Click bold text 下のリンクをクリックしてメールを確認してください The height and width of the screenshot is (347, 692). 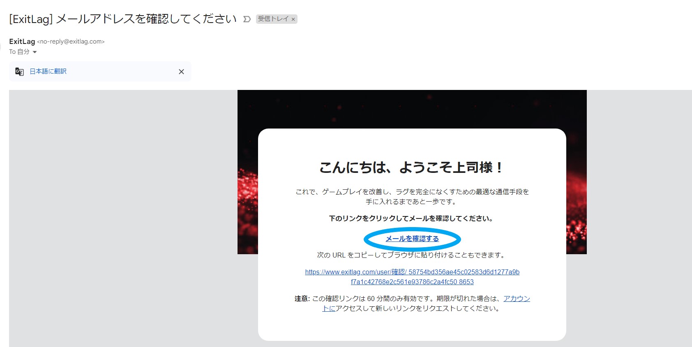412,218
